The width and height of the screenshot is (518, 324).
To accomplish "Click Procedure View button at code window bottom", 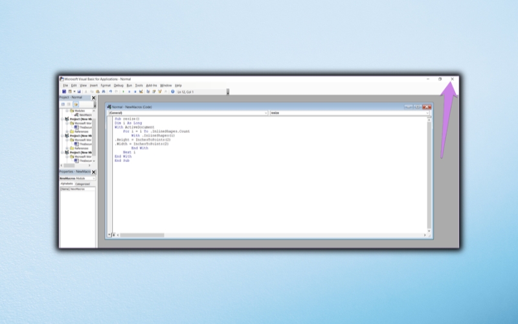I will 109,235.
